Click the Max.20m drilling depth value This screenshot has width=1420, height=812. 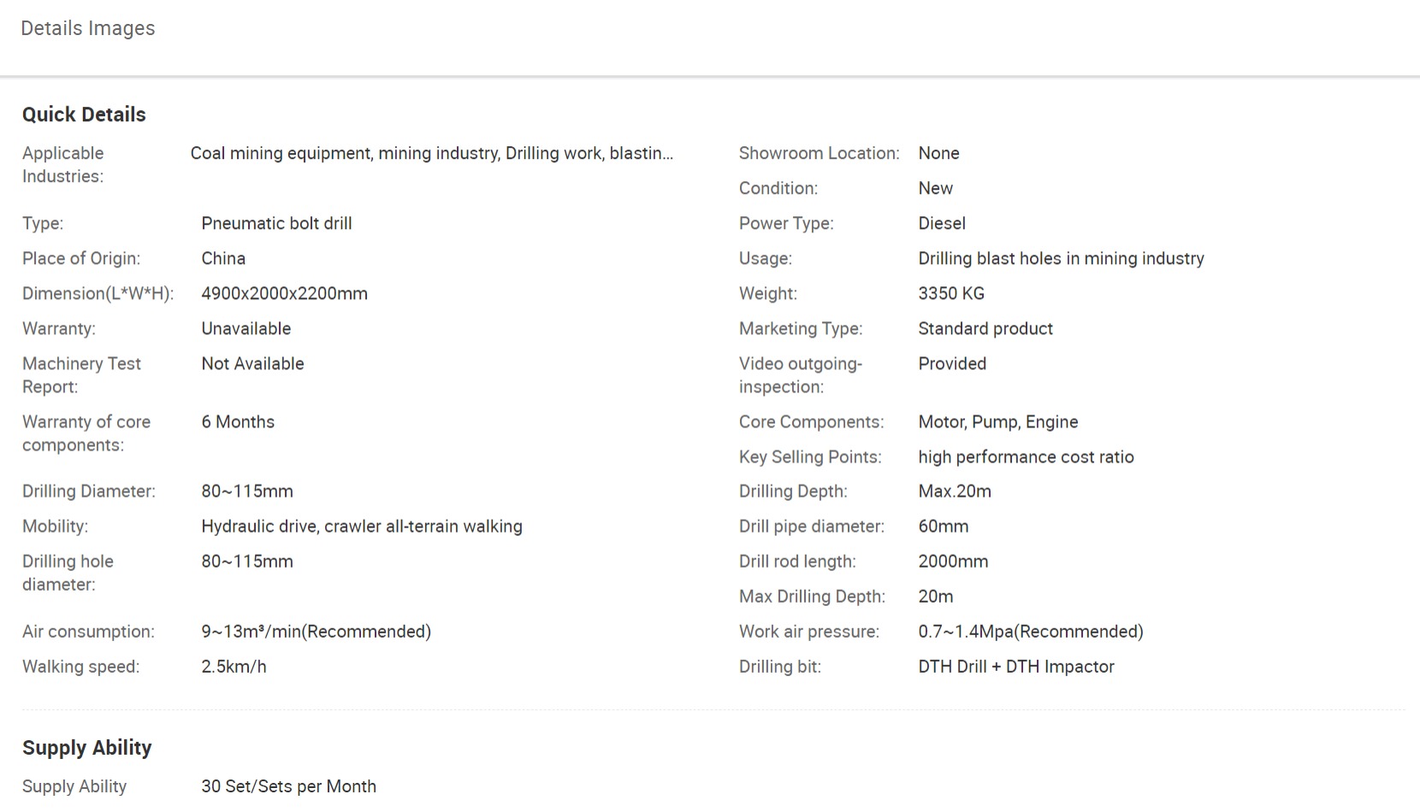[955, 491]
